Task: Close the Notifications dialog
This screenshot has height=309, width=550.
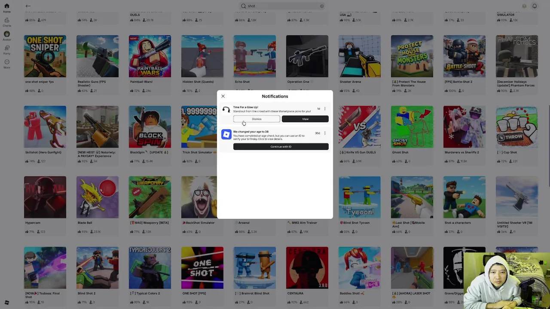Action: [223, 96]
